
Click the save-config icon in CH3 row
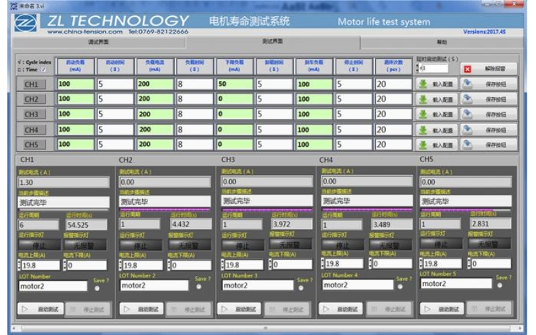(467, 114)
